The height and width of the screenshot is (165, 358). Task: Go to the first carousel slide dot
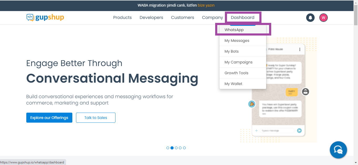click(168, 148)
